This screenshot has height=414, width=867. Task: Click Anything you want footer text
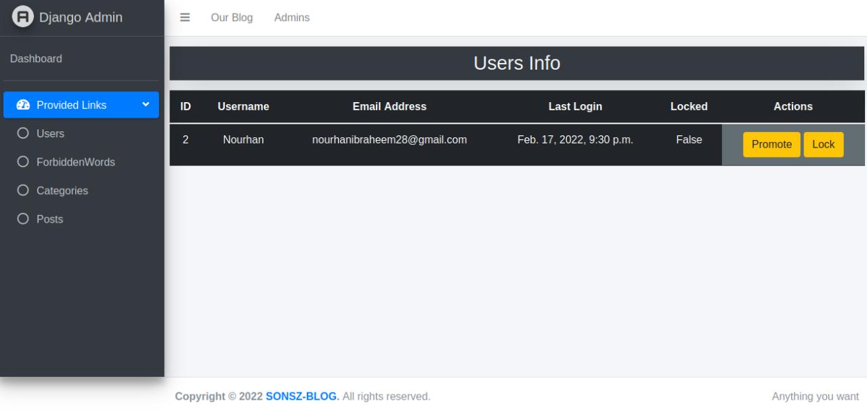point(816,396)
